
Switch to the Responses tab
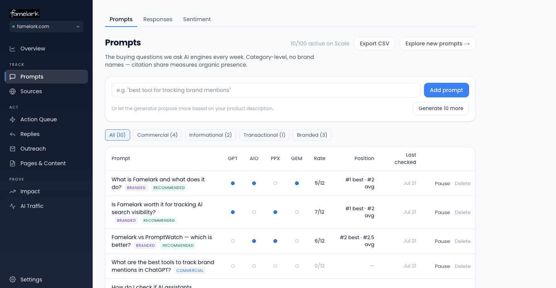158,19
